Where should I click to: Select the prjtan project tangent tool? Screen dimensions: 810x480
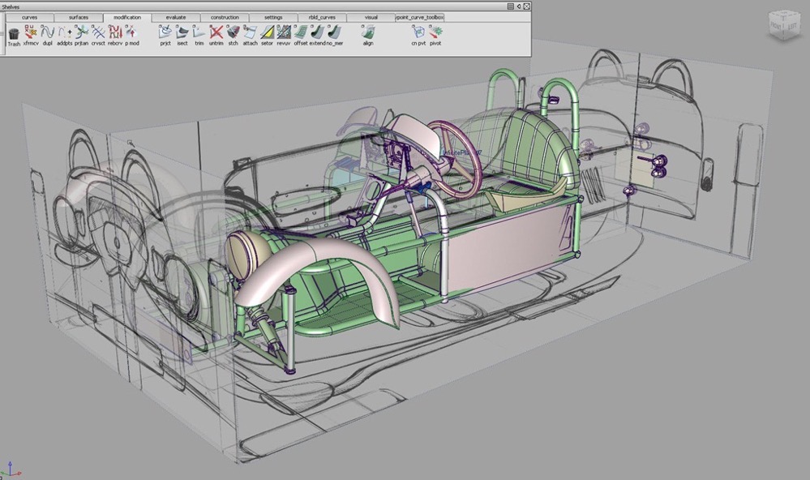pyautogui.click(x=82, y=32)
